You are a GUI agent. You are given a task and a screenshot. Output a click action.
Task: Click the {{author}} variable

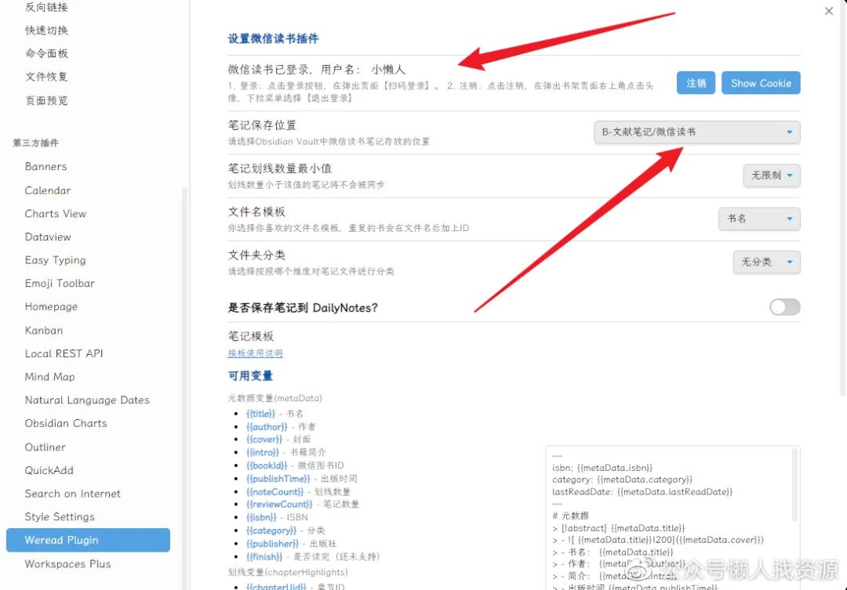(267, 426)
